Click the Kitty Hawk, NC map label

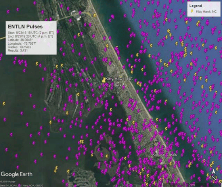tap(119, 79)
